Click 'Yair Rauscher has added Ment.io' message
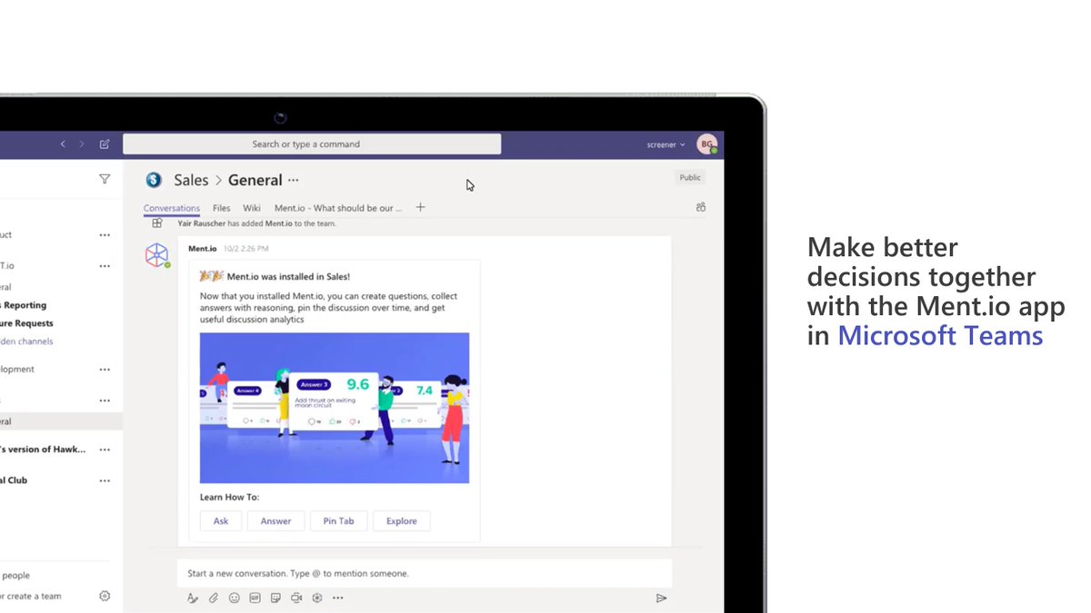Image resolution: width=1091 pixels, height=613 pixels. point(256,222)
